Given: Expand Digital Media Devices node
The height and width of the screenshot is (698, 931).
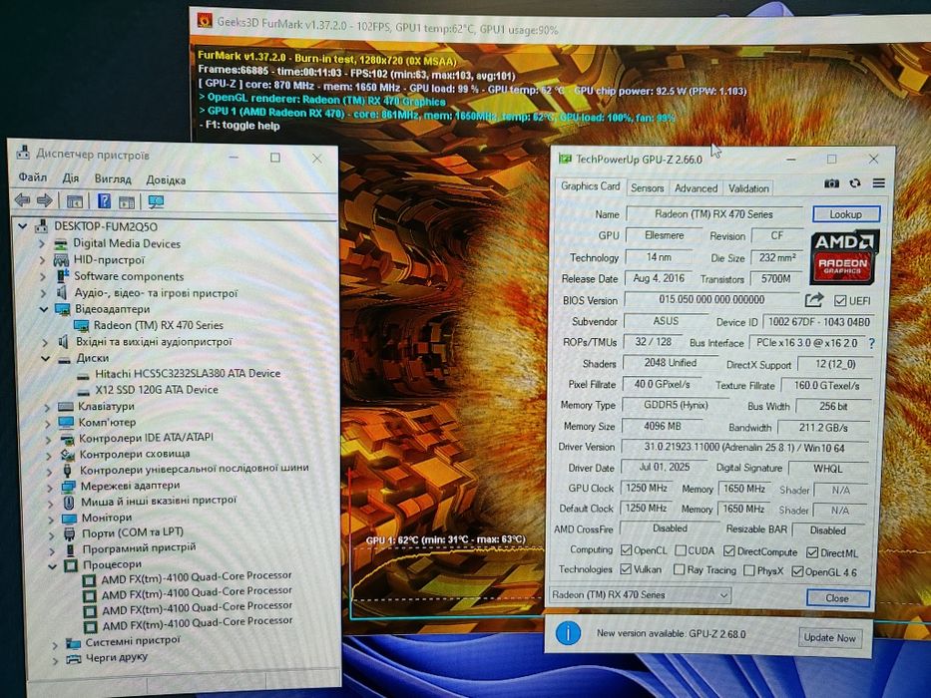Looking at the screenshot, I should [42, 243].
